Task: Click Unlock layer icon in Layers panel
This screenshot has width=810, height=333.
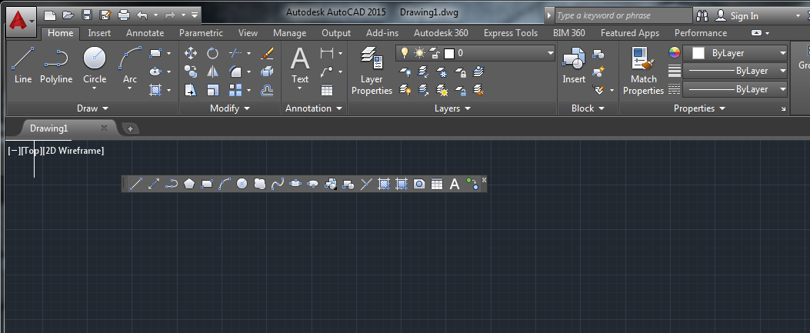Action: click(x=462, y=91)
